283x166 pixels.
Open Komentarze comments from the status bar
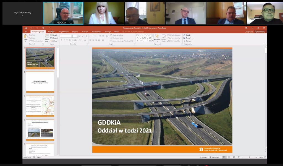click(214, 157)
